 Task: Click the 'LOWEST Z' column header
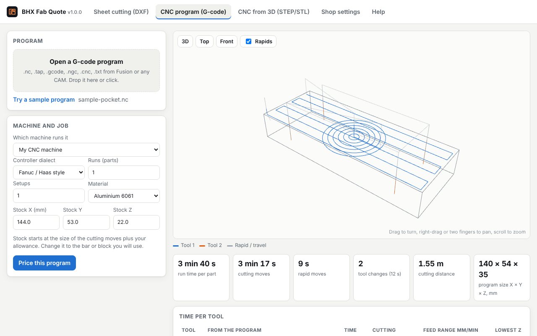(508, 330)
